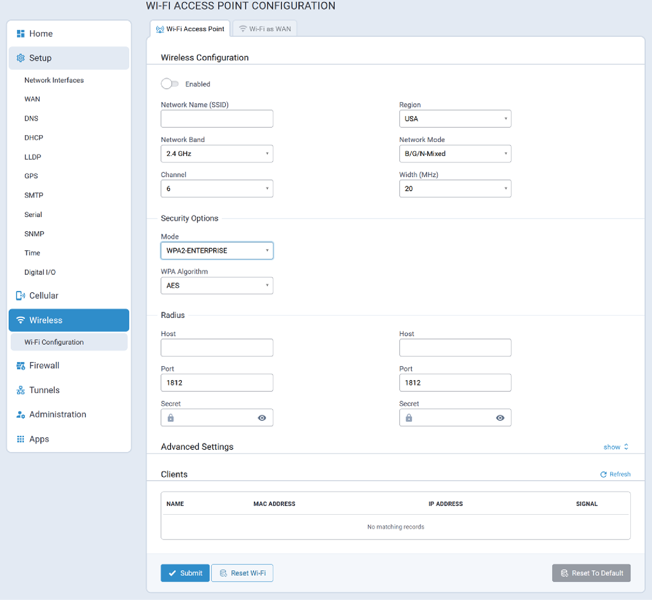Viewport: 652px width, 600px height.
Task: Click the Setup gear icon
Action: (x=21, y=58)
